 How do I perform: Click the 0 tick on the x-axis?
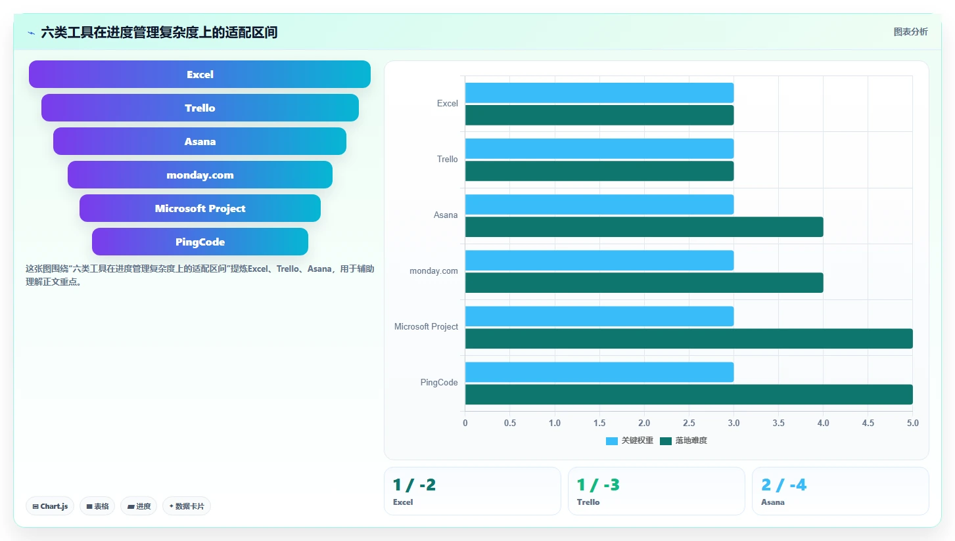click(x=465, y=423)
